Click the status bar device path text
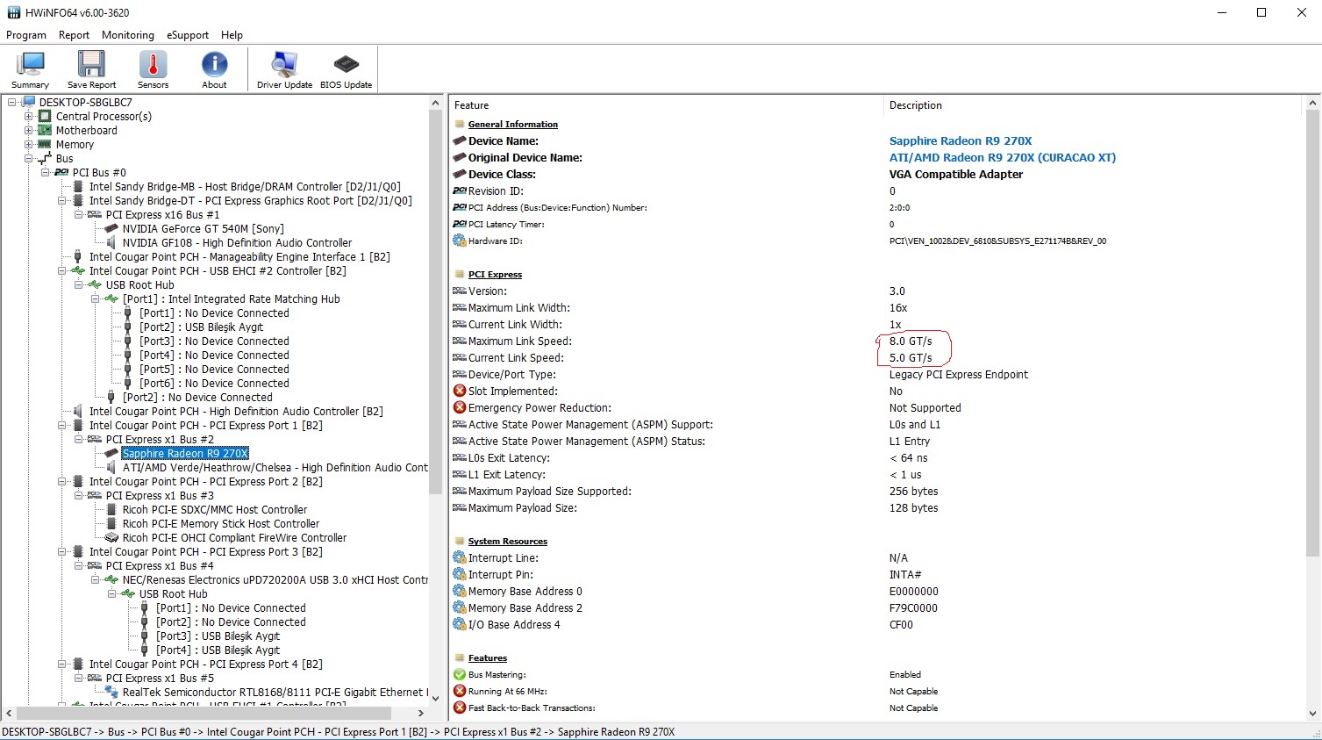This screenshot has height=740, width=1322. point(339,731)
